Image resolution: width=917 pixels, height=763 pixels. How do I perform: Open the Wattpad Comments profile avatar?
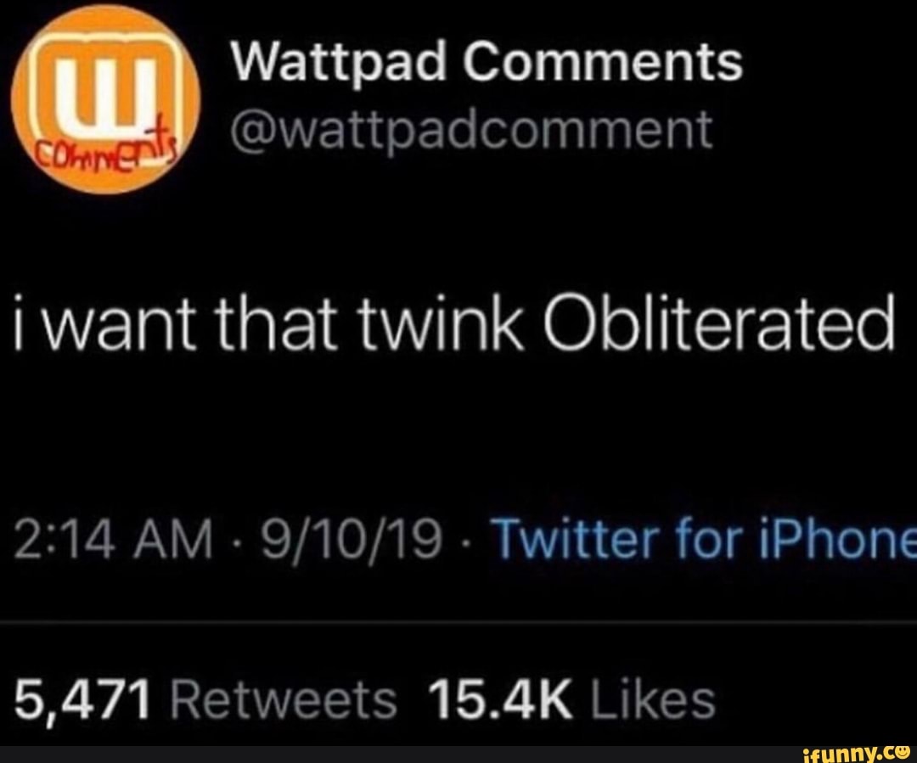(105, 98)
